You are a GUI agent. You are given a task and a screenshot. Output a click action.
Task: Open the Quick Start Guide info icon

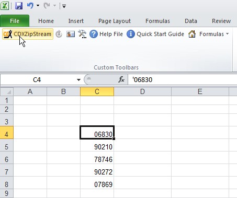[x=131, y=34]
